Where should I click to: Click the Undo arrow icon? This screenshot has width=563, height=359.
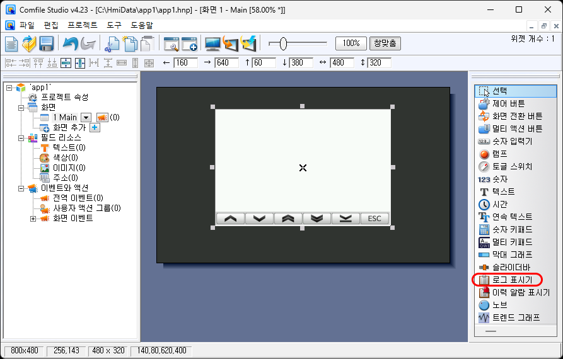[69, 43]
